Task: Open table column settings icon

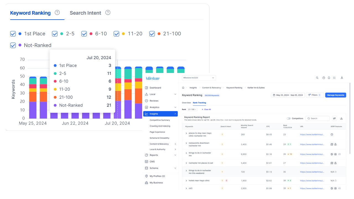Action: [334, 118]
